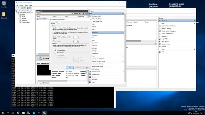Select the Prevent failback radio button
Screen dimensions: 205x115
55,50
